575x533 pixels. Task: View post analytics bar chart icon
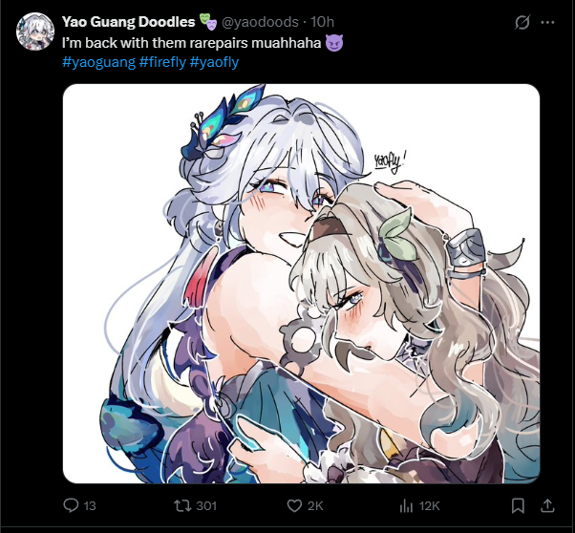(406, 506)
